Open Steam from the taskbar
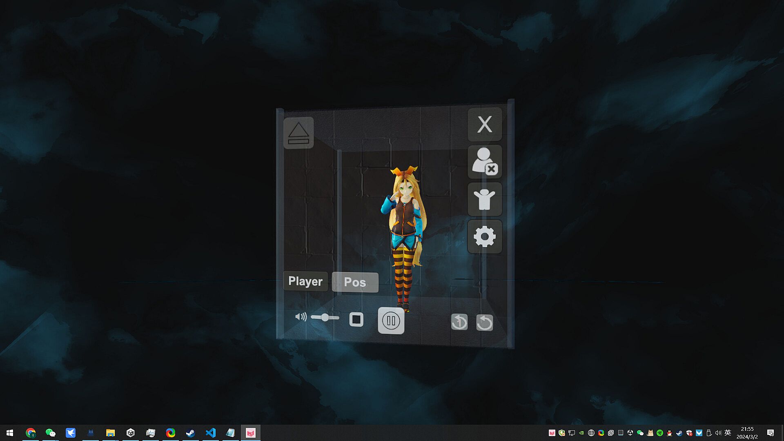The image size is (784, 441). pos(190,433)
